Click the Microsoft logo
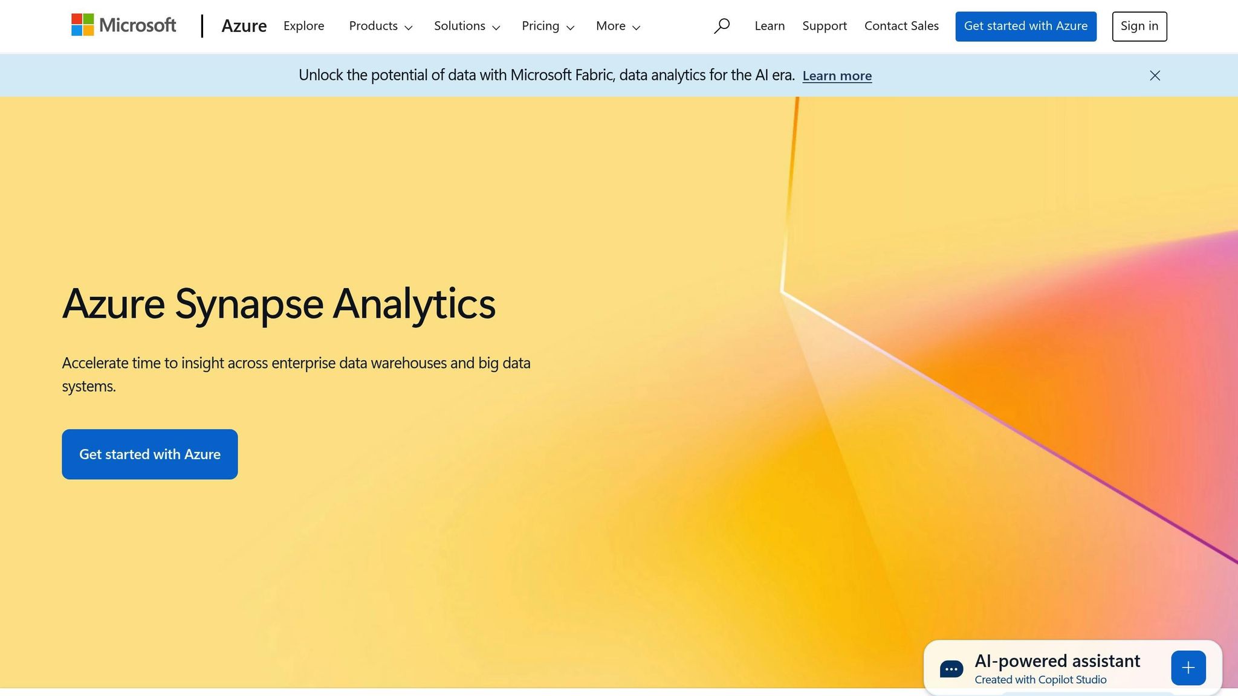 click(124, 25)
